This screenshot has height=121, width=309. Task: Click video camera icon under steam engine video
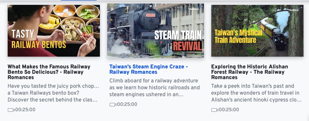point(113,104)
